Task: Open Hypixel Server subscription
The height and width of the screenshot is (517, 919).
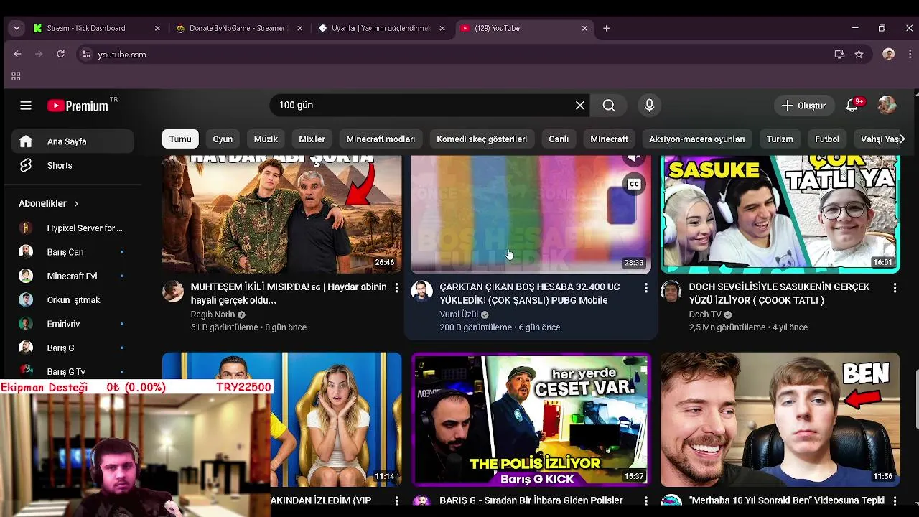Action: coord(73,228)
